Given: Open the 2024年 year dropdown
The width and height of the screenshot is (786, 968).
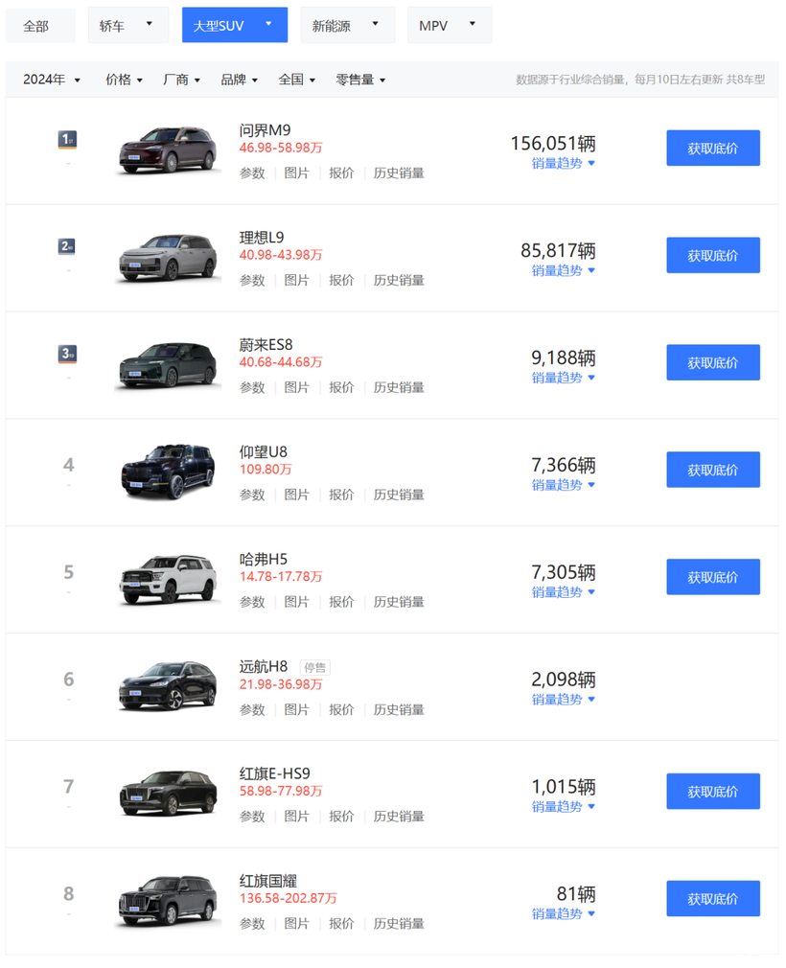Looking at the screenshot, I should point(52,80).
